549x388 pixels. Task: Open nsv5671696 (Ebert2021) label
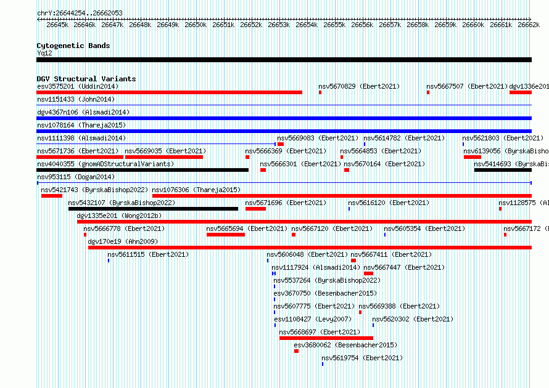tap(286, 203)
